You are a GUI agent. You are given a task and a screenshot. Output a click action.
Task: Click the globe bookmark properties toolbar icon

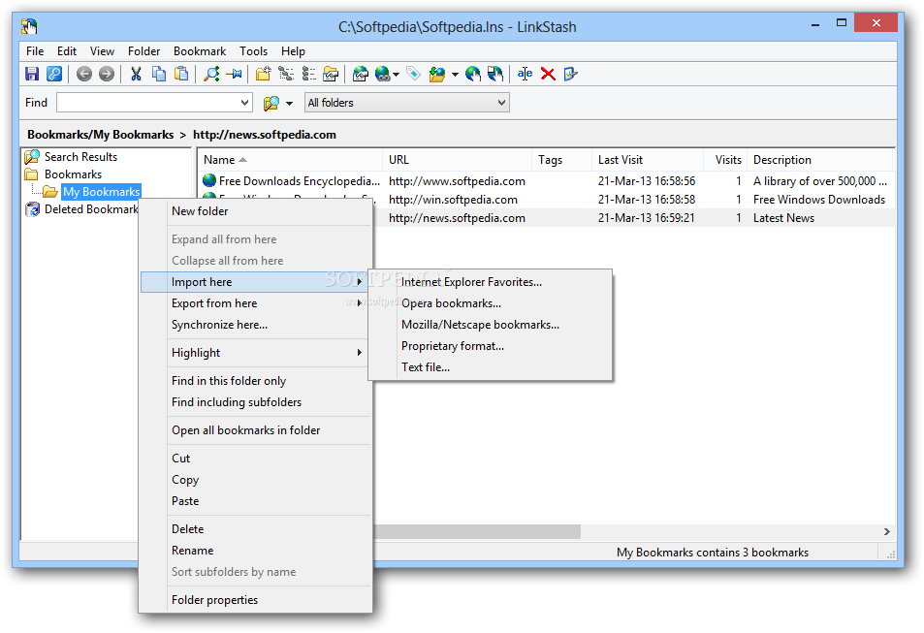[x=360, y=74]
